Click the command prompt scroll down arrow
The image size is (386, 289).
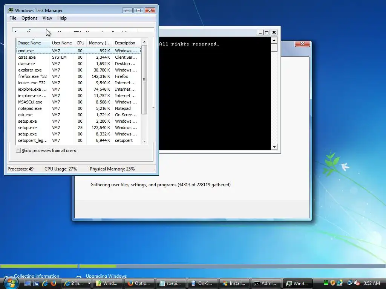[x=274, y=147]
